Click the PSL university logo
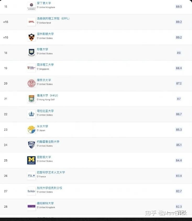192x221 pixels. tap(31, 175)
